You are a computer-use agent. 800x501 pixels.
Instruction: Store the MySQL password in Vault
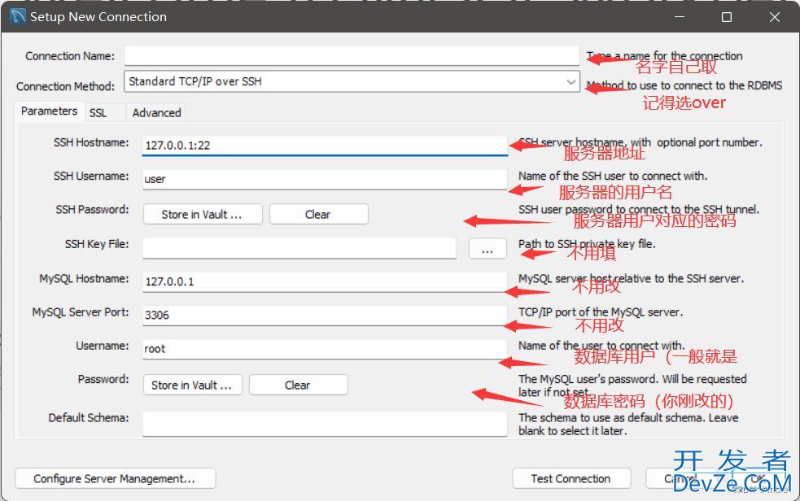[192, 385]
